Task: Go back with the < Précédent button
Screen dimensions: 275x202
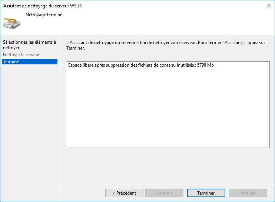Action: tap(124, 193)
